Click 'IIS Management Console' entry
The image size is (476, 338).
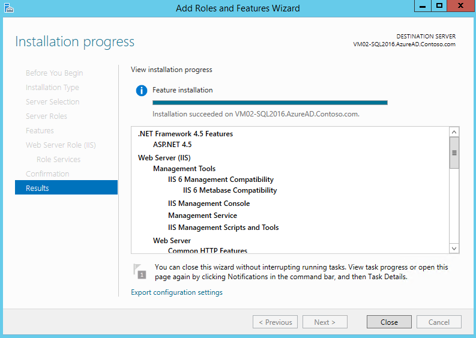pyautogui.click(x=209, y=204)
